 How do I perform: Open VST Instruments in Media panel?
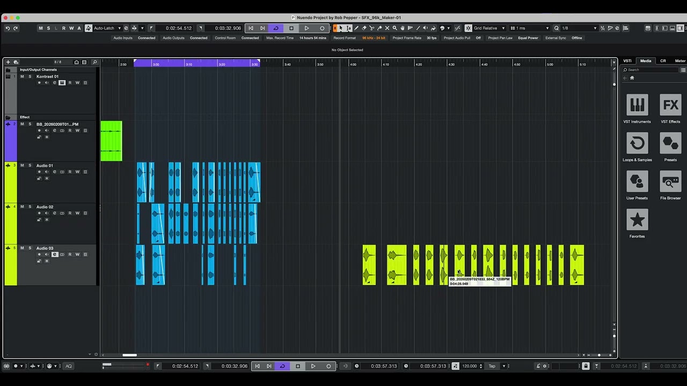click(637, 108)
